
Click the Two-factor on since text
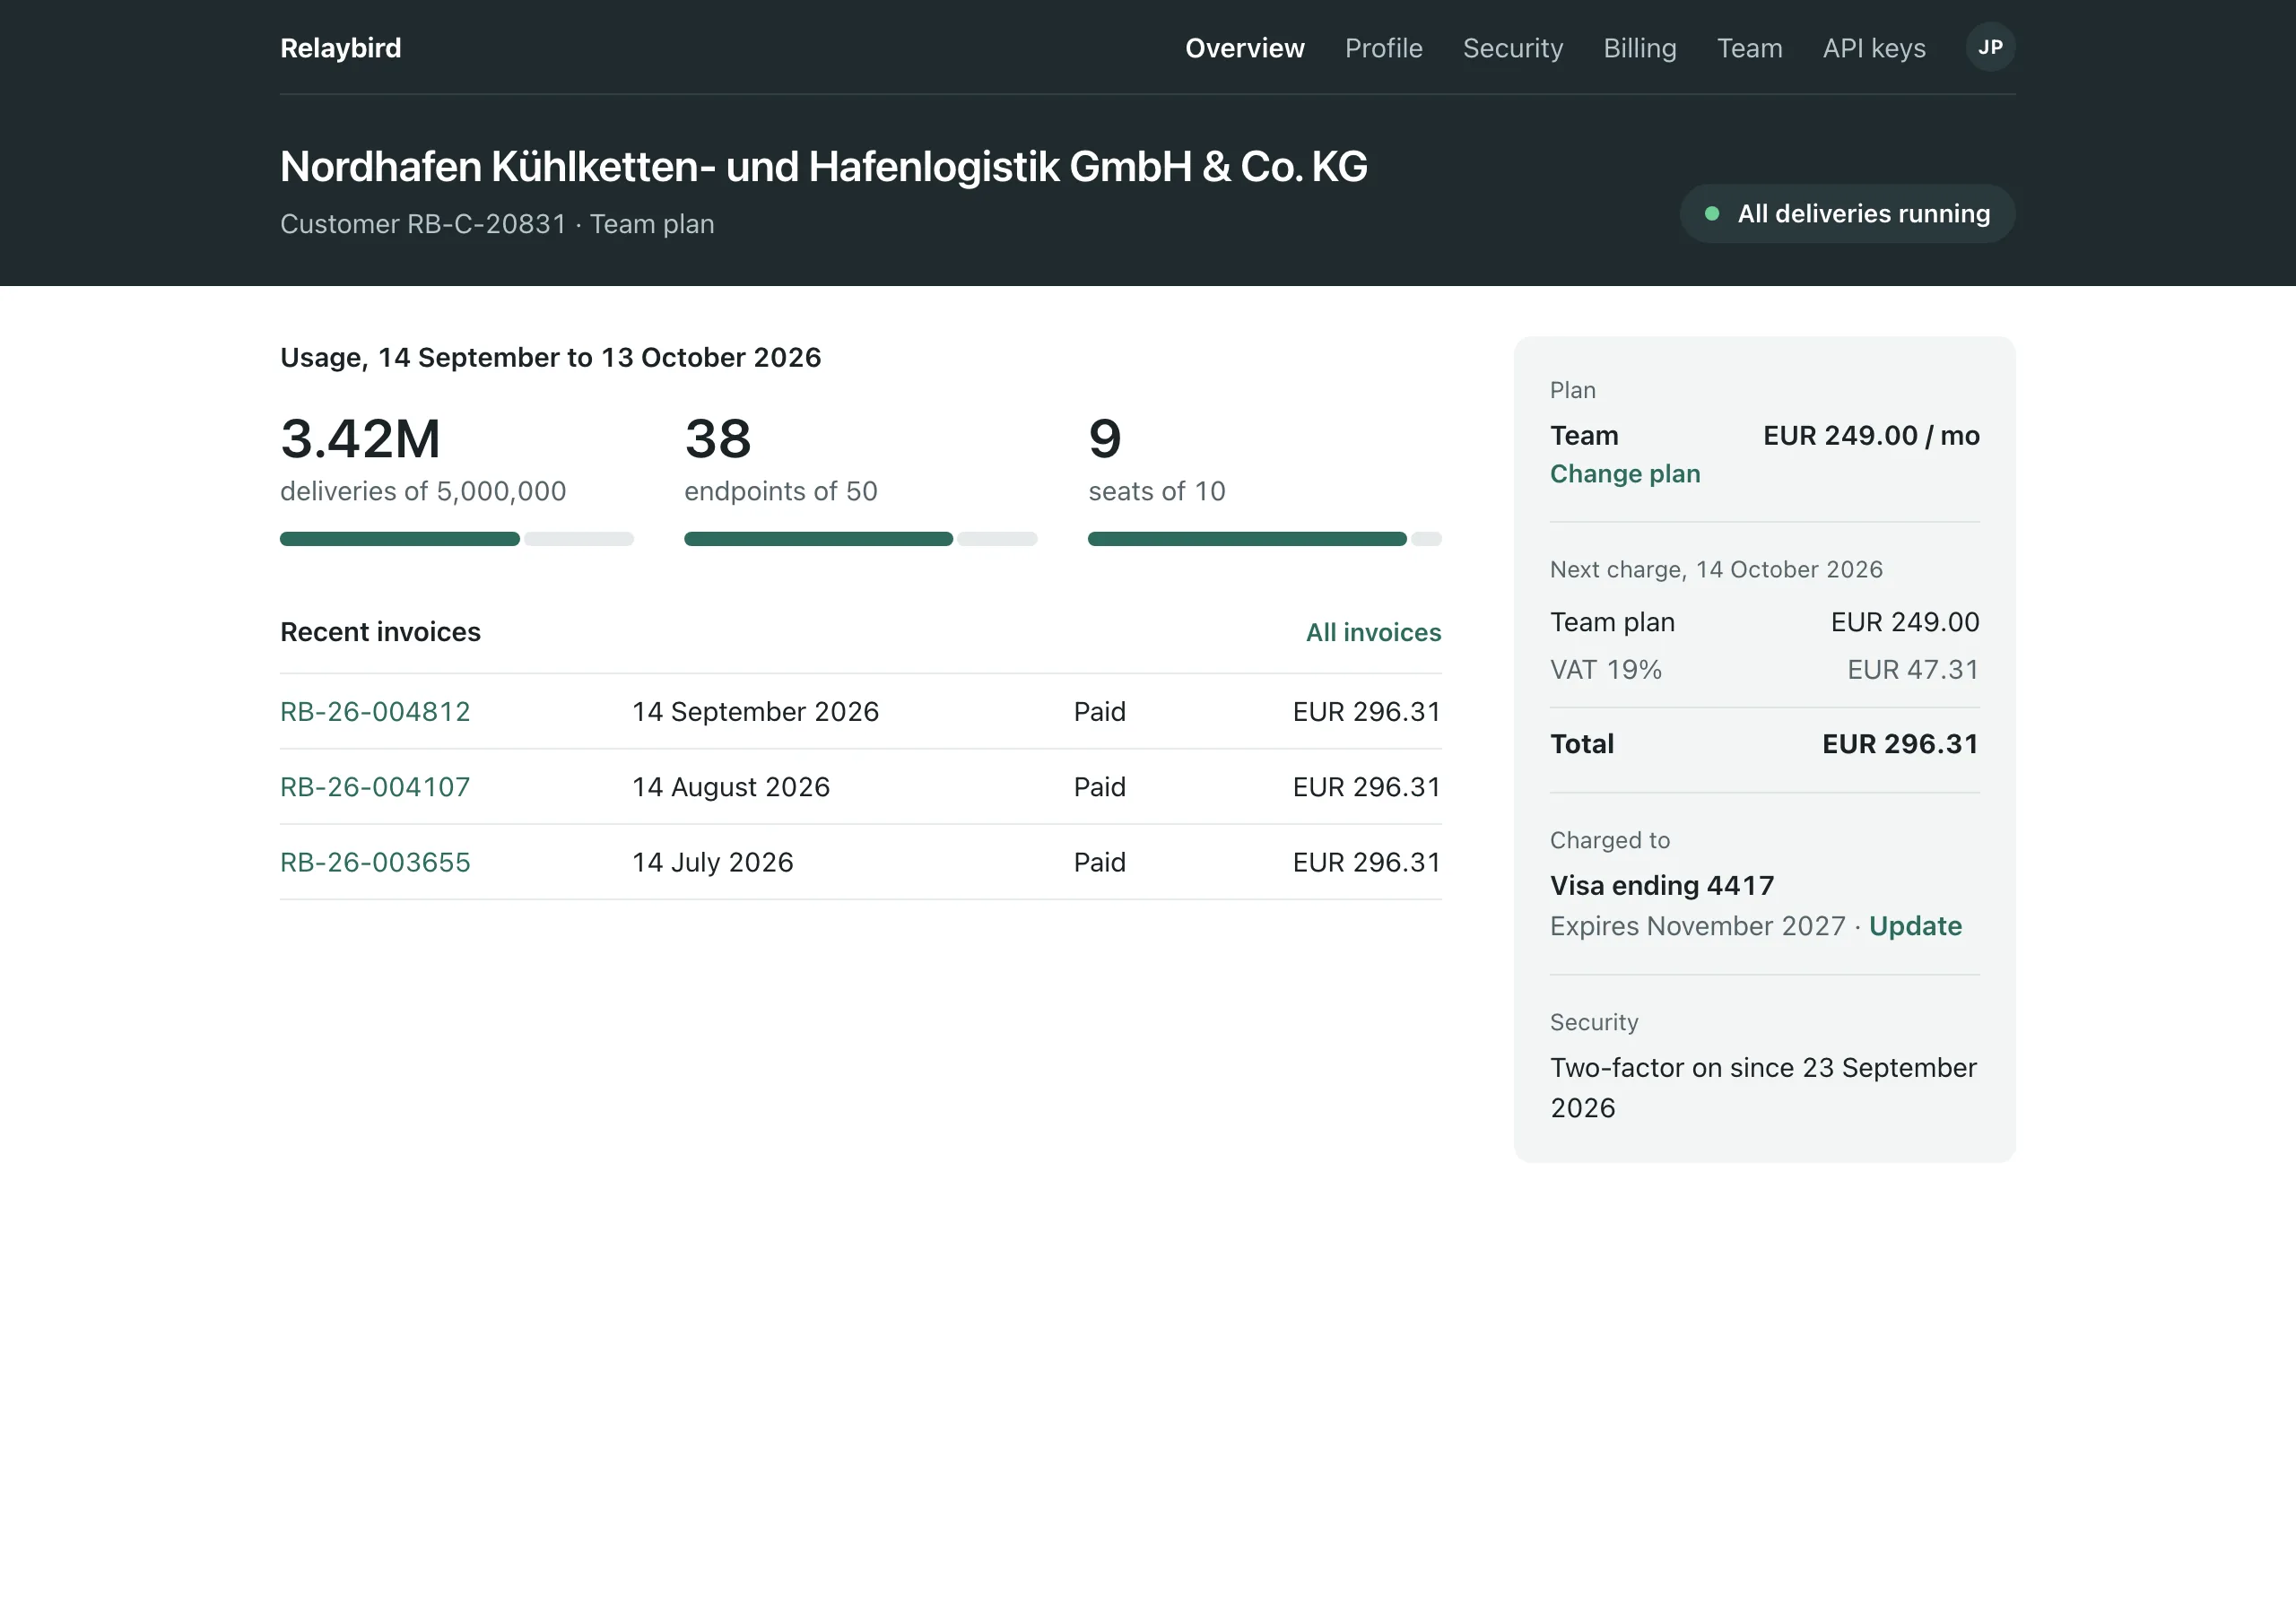coord(1764,1088)
